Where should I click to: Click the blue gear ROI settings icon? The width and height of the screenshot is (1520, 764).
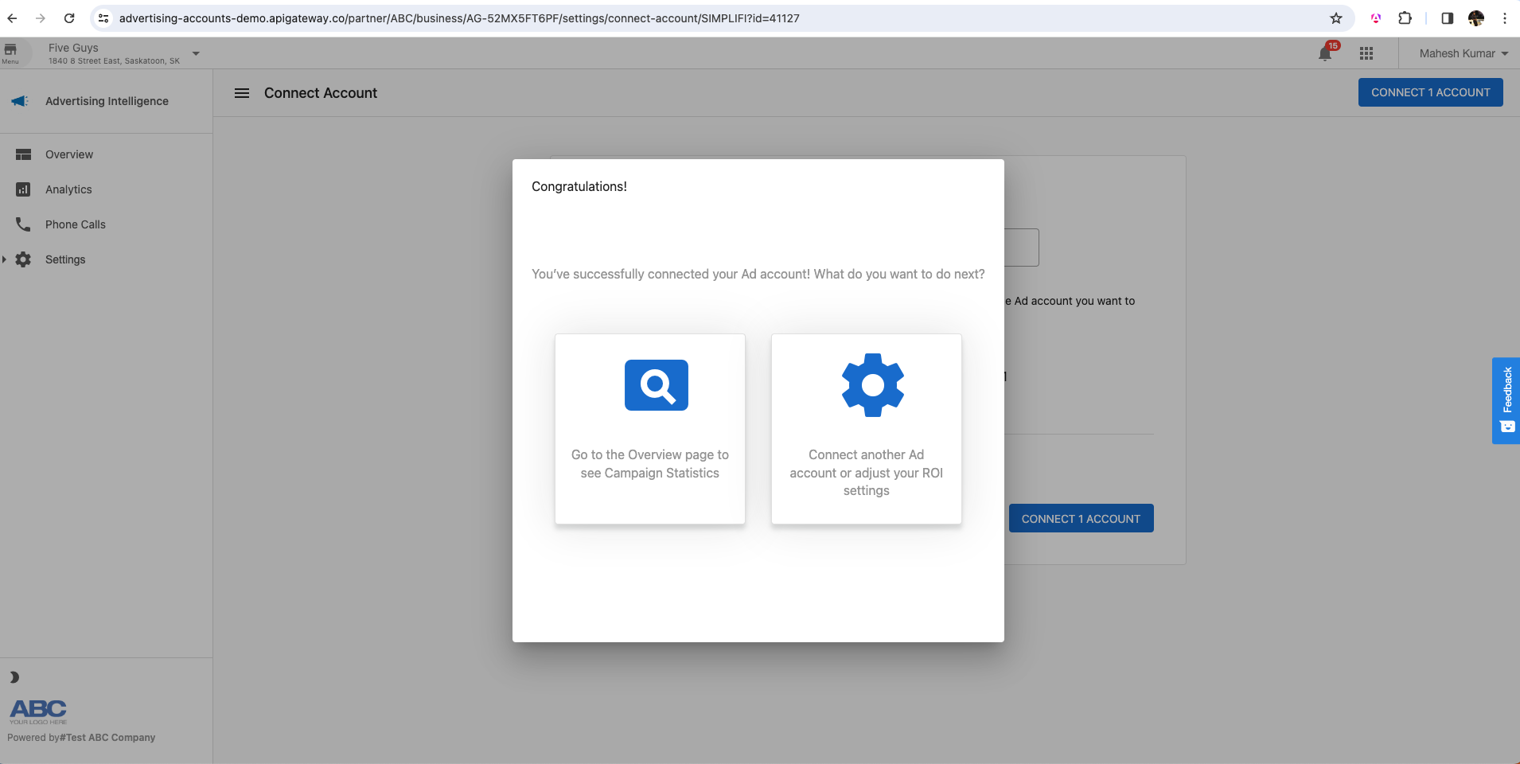pos(872,385)
